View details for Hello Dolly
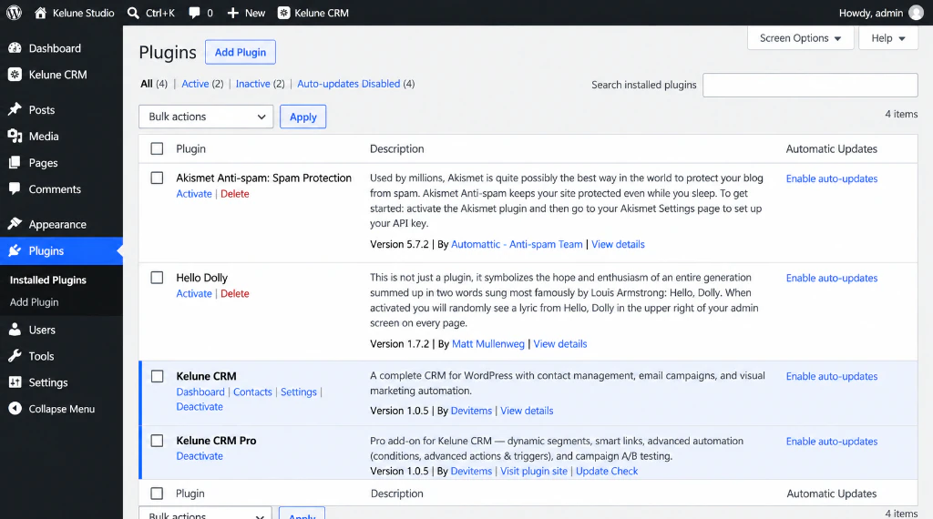The height and width of the screenshot is (519, 933). (x=560, y=343)
